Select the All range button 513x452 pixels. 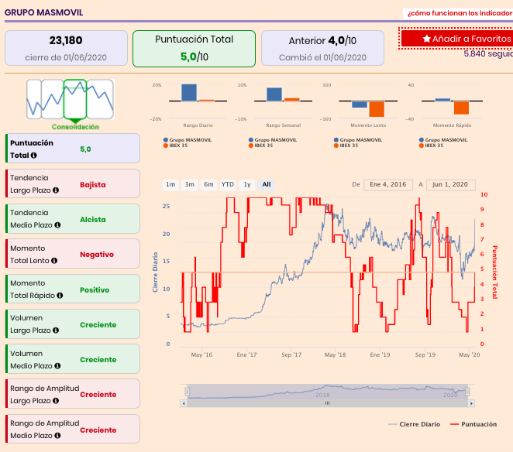click(x=267, y=185)
